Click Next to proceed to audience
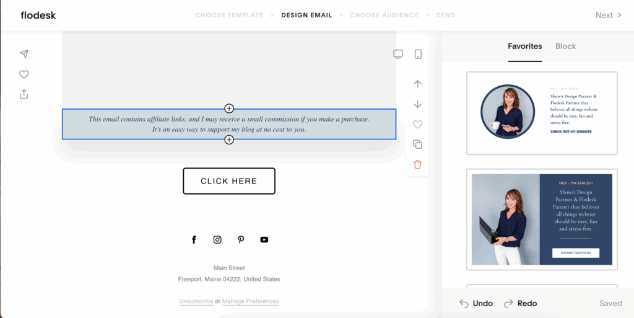The width and height of the screenshot is (634, 318). (x=608, y=15)
